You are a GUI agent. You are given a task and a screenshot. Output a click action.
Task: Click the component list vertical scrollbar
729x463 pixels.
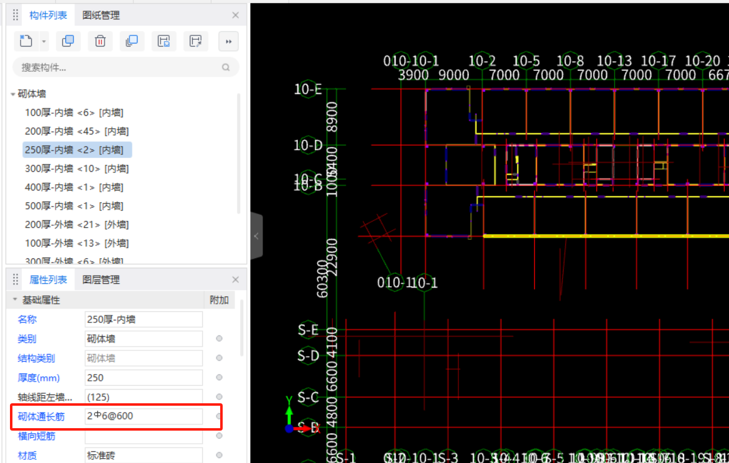239,154
